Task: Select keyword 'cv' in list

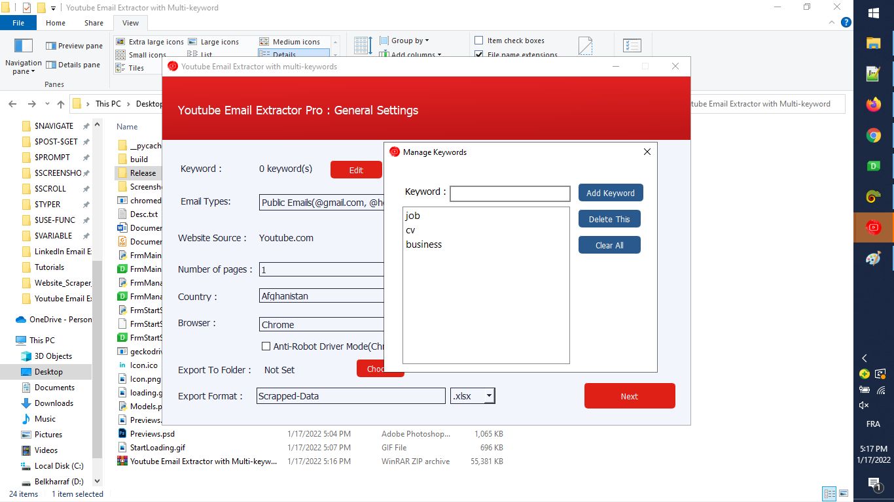Action: point(410,230)
